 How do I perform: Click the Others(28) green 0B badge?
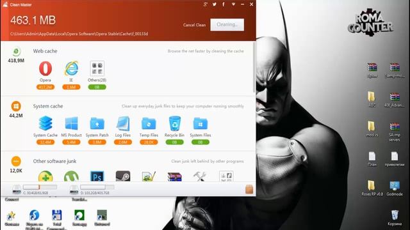tap(97, 87)
